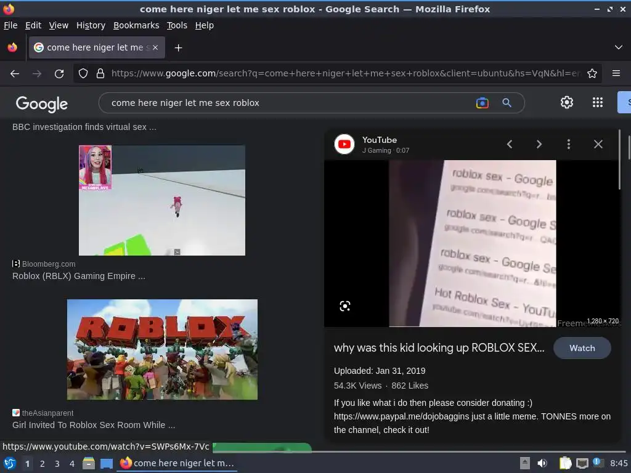Search inside image with the lens overlay icon
The width and height of the screenshot is (631, 473).
(345, 306)
